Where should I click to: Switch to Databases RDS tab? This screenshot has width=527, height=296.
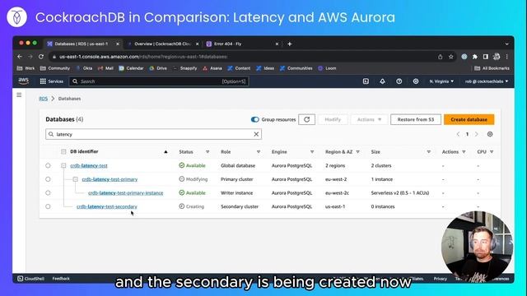[82, 44]
